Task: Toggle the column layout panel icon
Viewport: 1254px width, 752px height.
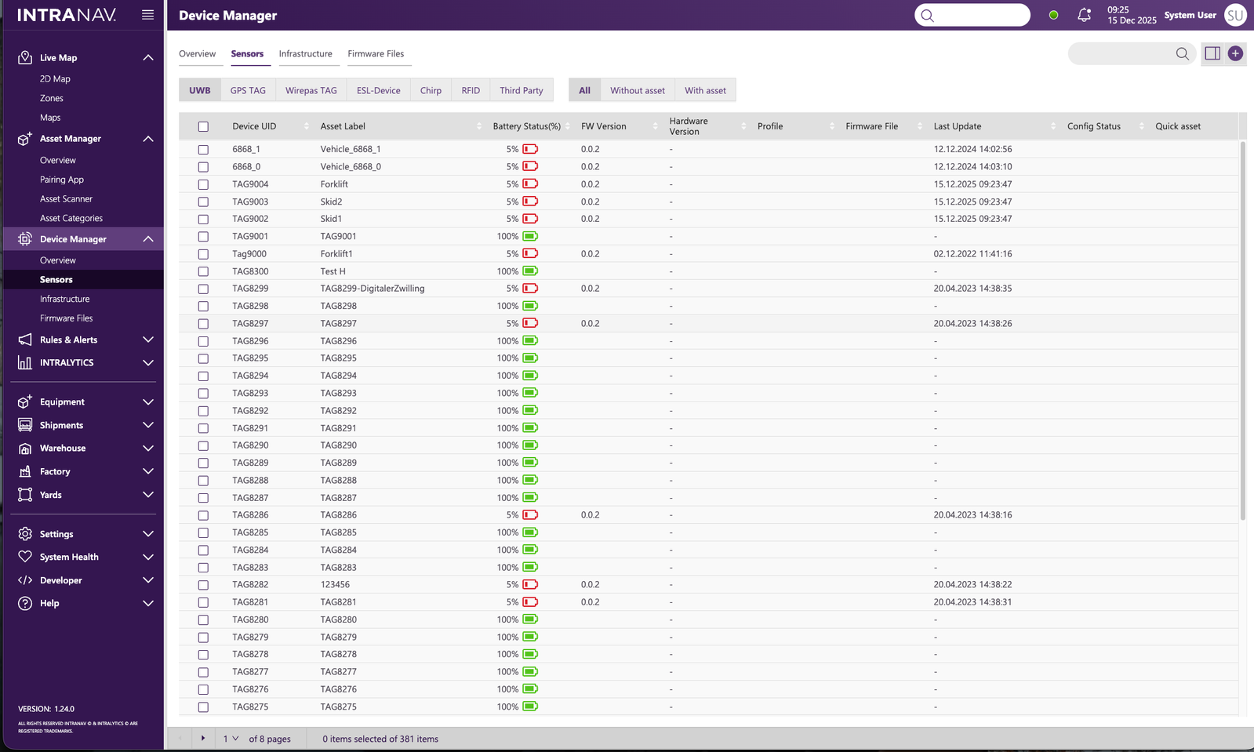Action: (1212, 53)
